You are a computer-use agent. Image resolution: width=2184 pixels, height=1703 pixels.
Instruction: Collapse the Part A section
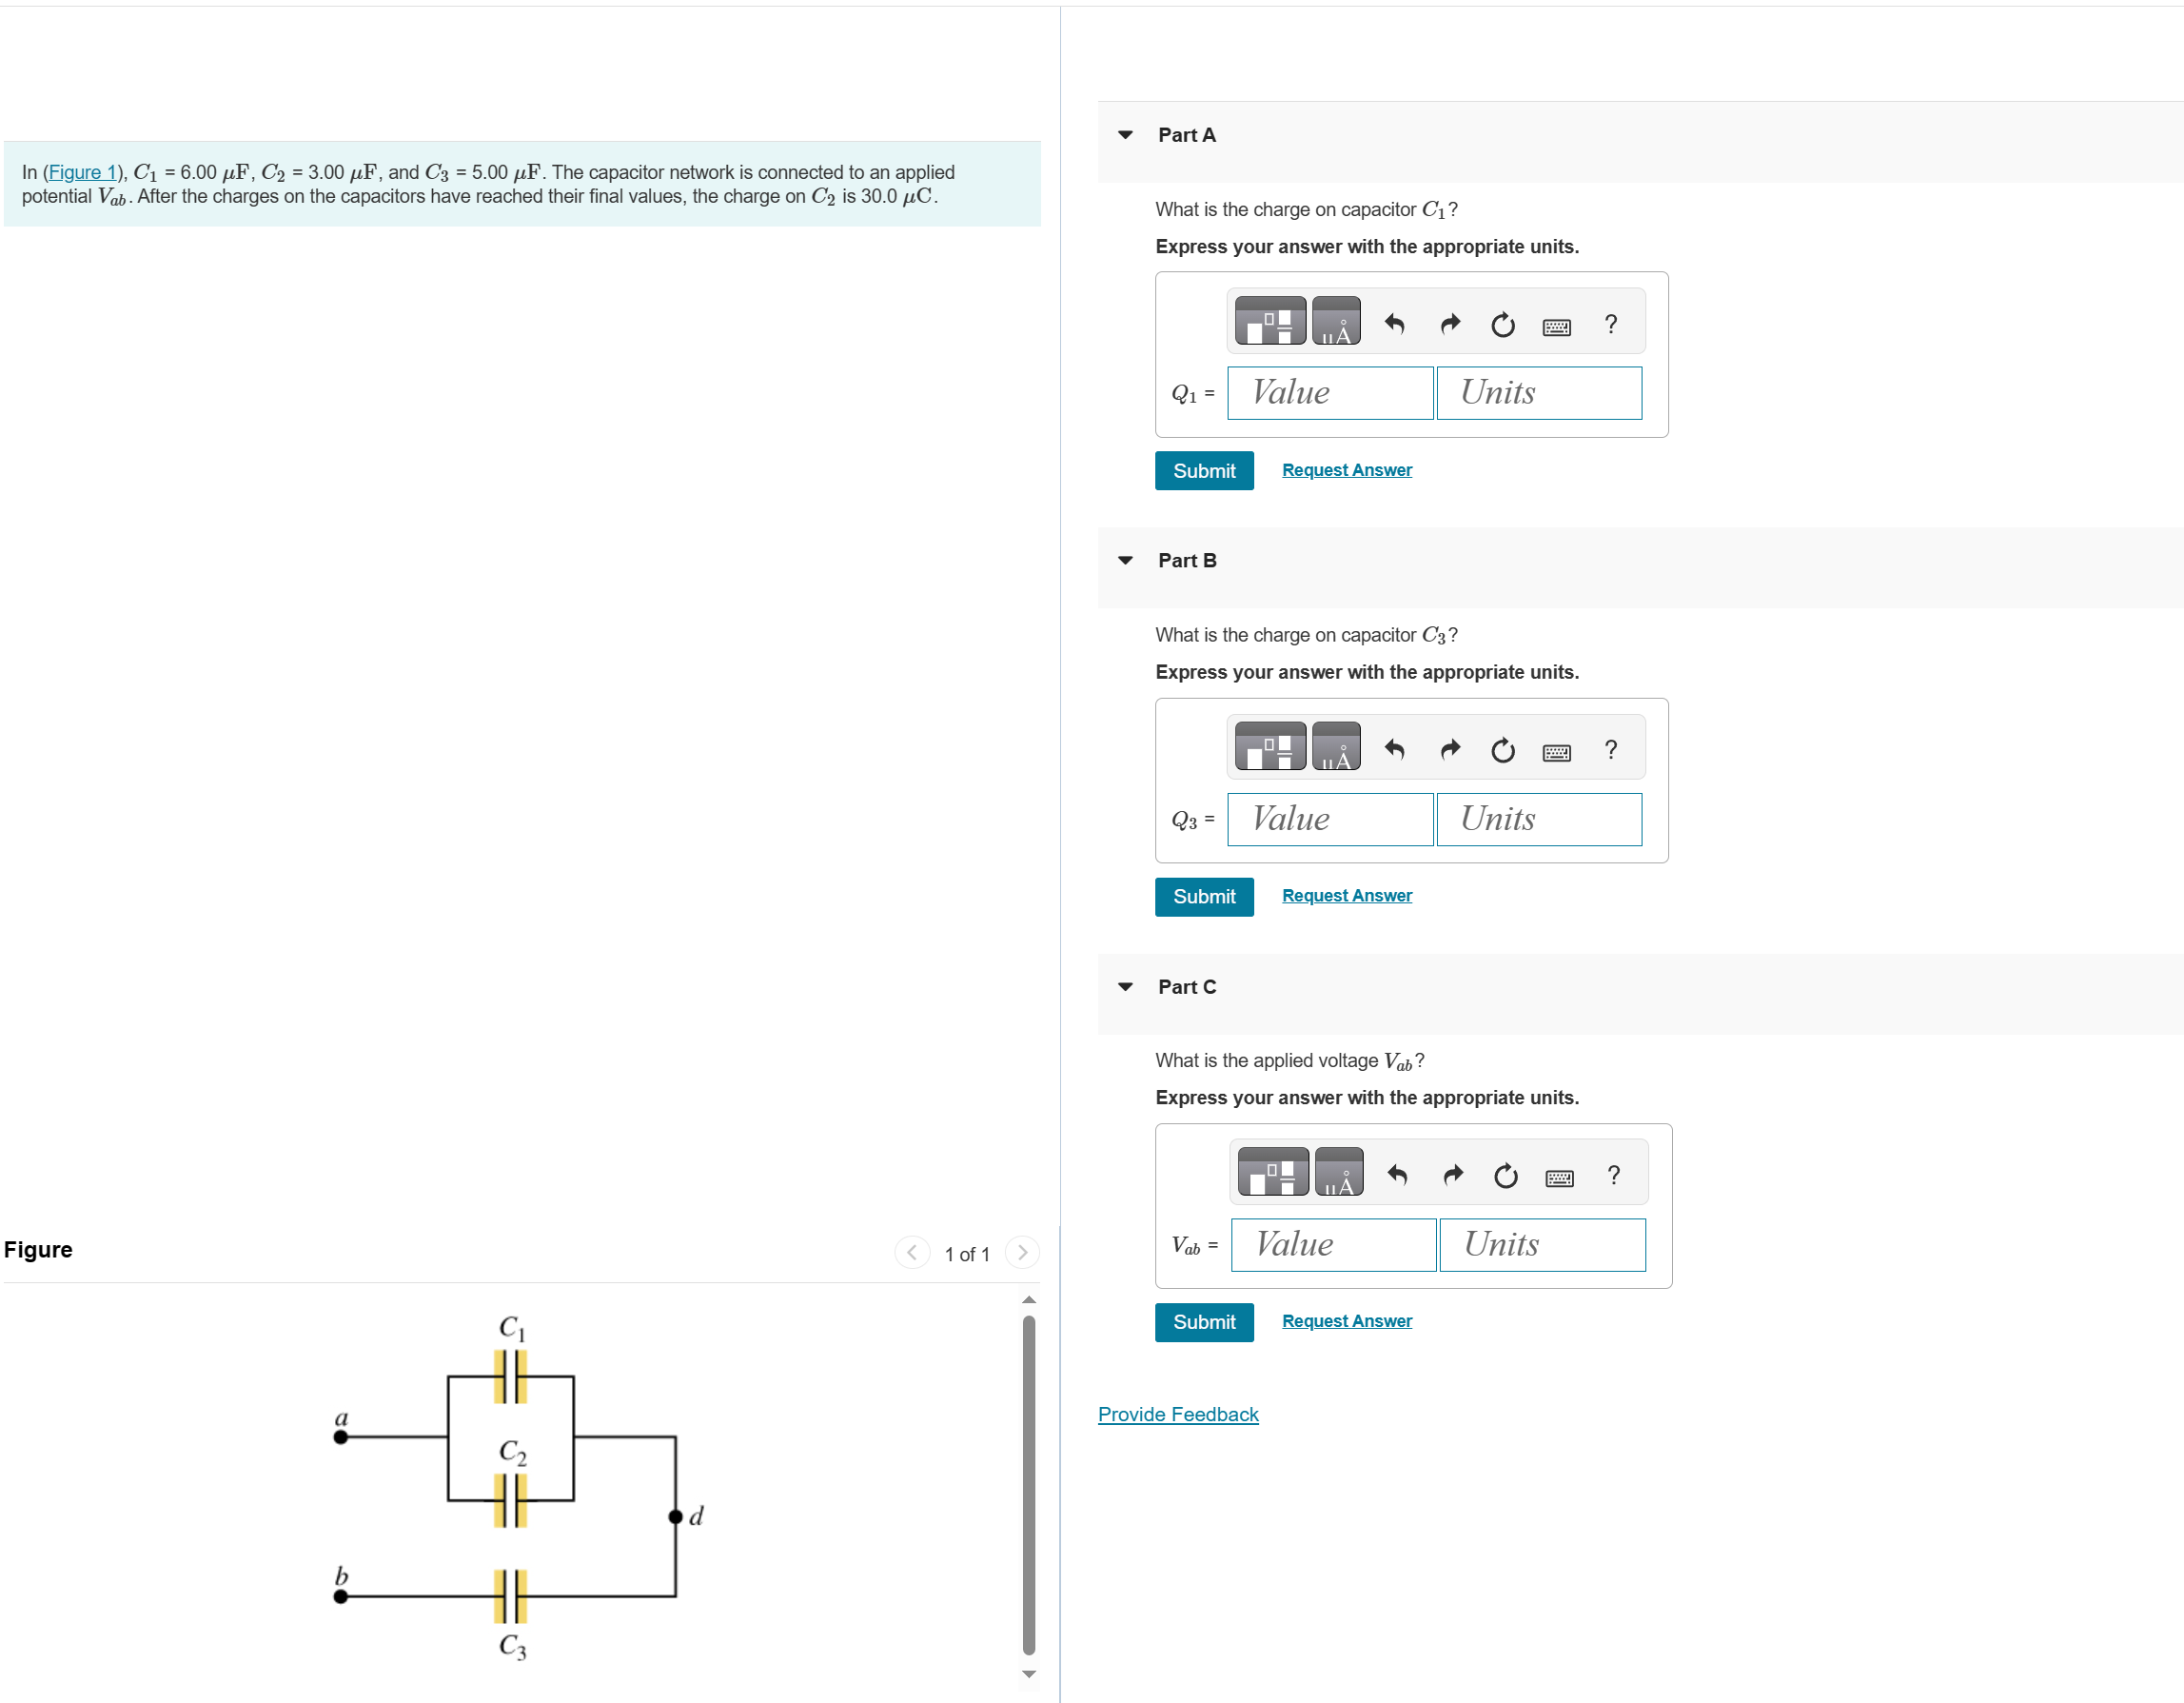(1125, 134)
